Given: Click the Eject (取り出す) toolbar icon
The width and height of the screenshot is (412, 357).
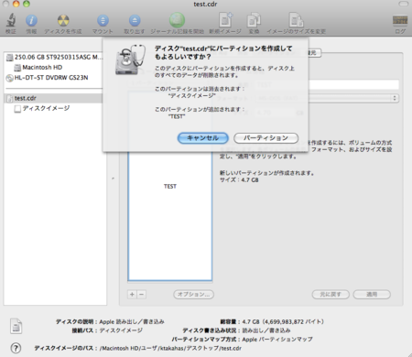Looking at the screenshot, I should [x=135, y=21].
